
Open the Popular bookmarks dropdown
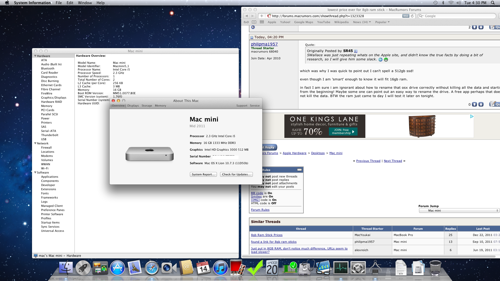click(382, 22)
